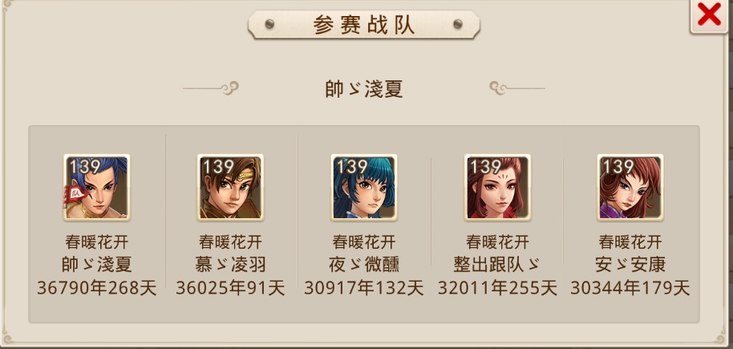
Task: Tap the avatar above 整出跟队ゞ
Action: [497, 187]
